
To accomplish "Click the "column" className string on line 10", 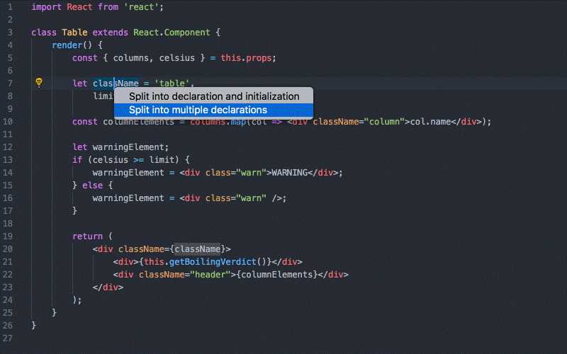I will tap(383, 122).
